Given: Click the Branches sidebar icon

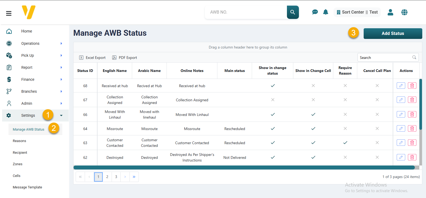Looking at the screenshot, I should (9, 91).
